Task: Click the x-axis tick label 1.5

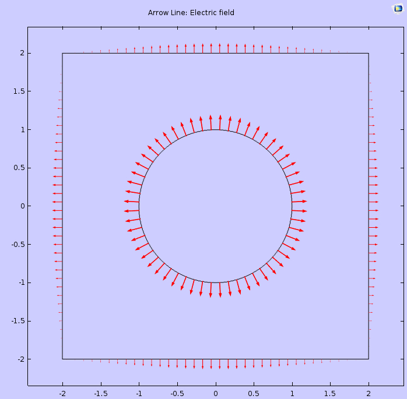Action: [x=330, y=393]
